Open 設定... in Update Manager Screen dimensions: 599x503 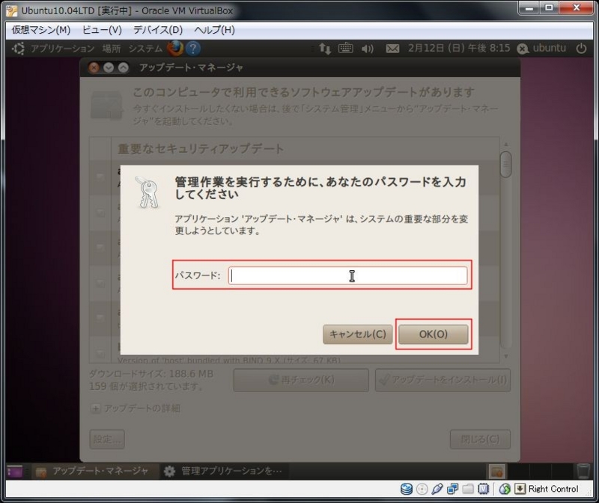tap(107, 439)
